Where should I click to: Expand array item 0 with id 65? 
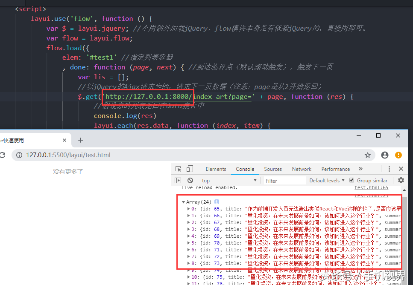tap(189, 209)
